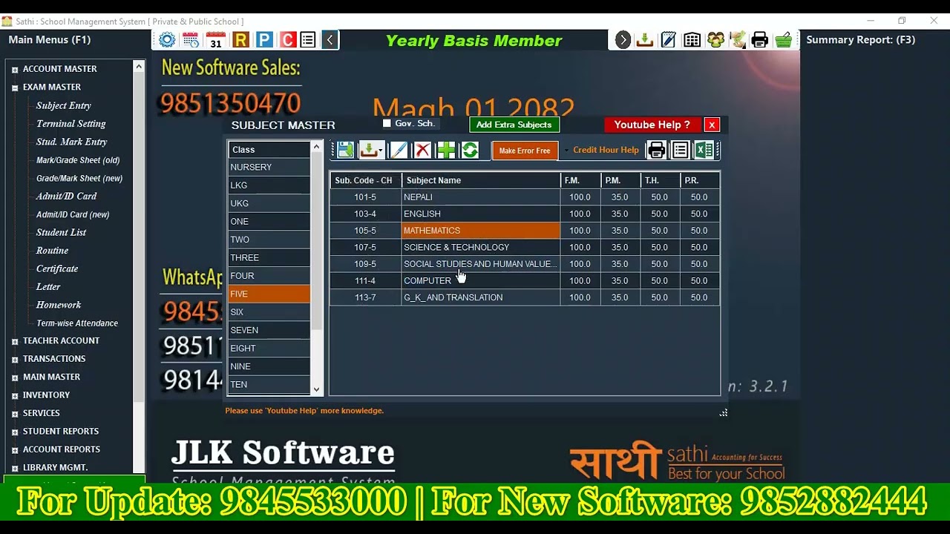
Task: Open the grid table icon in top-right toolbar
Action: [692, 40]
